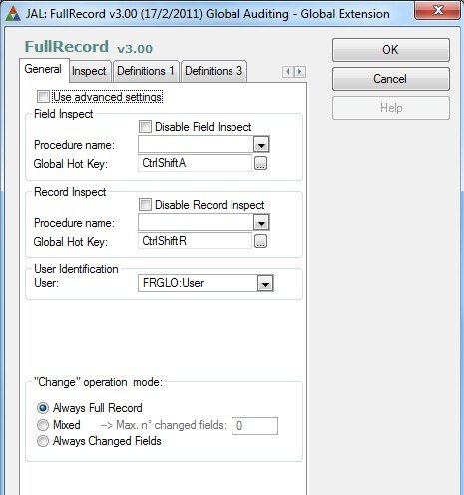Choose Always Full Record radio button
The height and width of the screenshot is (495, 464).
tap(43, 408)
